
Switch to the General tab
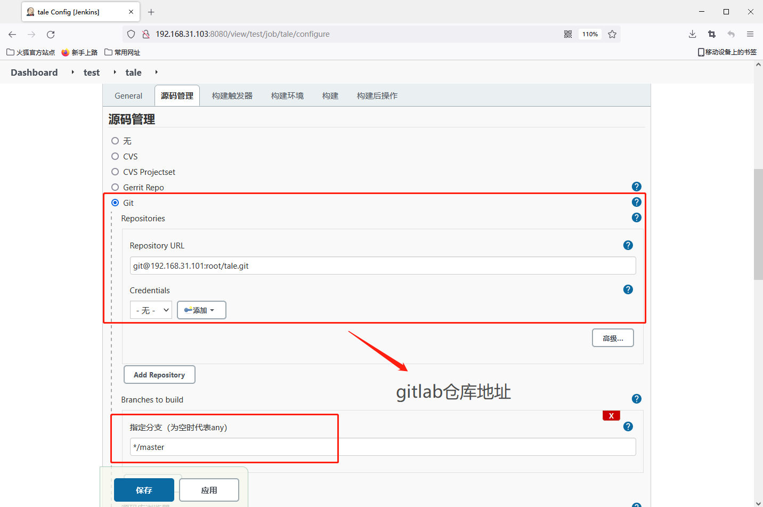[x=128, y=96]
